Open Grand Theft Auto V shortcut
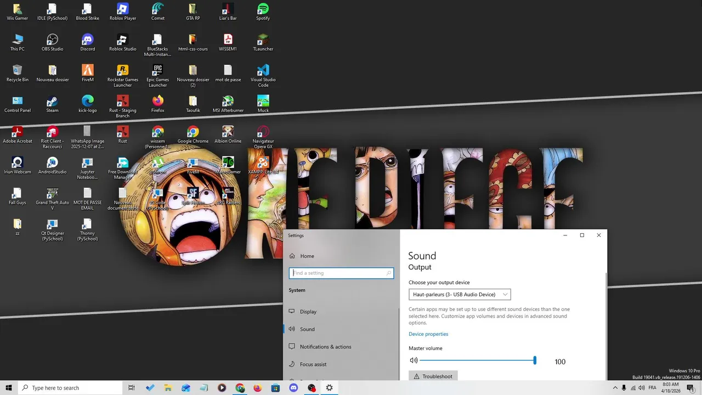This screenshot has height=395, width=702. tap(52, 199)
